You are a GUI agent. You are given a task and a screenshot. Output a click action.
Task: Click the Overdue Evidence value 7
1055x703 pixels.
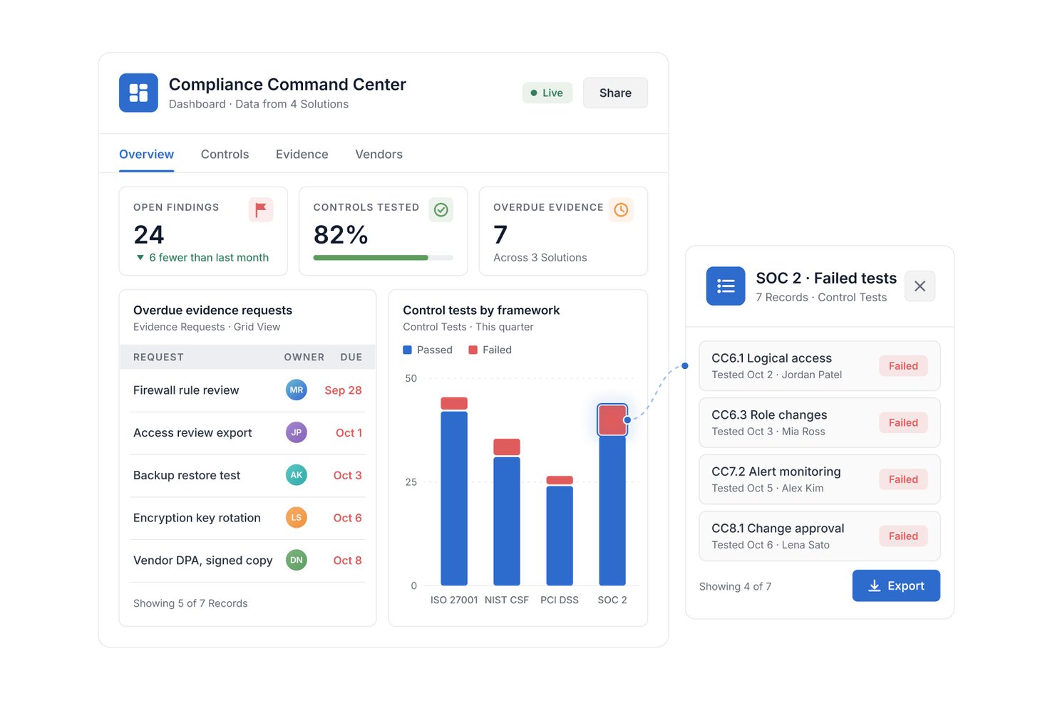point(500,235)
